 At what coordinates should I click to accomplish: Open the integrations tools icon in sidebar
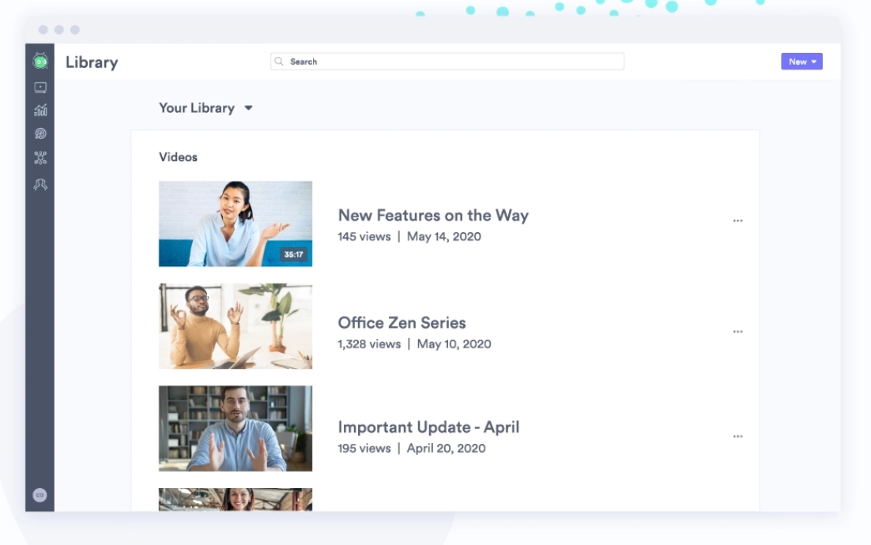coord(39,157)
